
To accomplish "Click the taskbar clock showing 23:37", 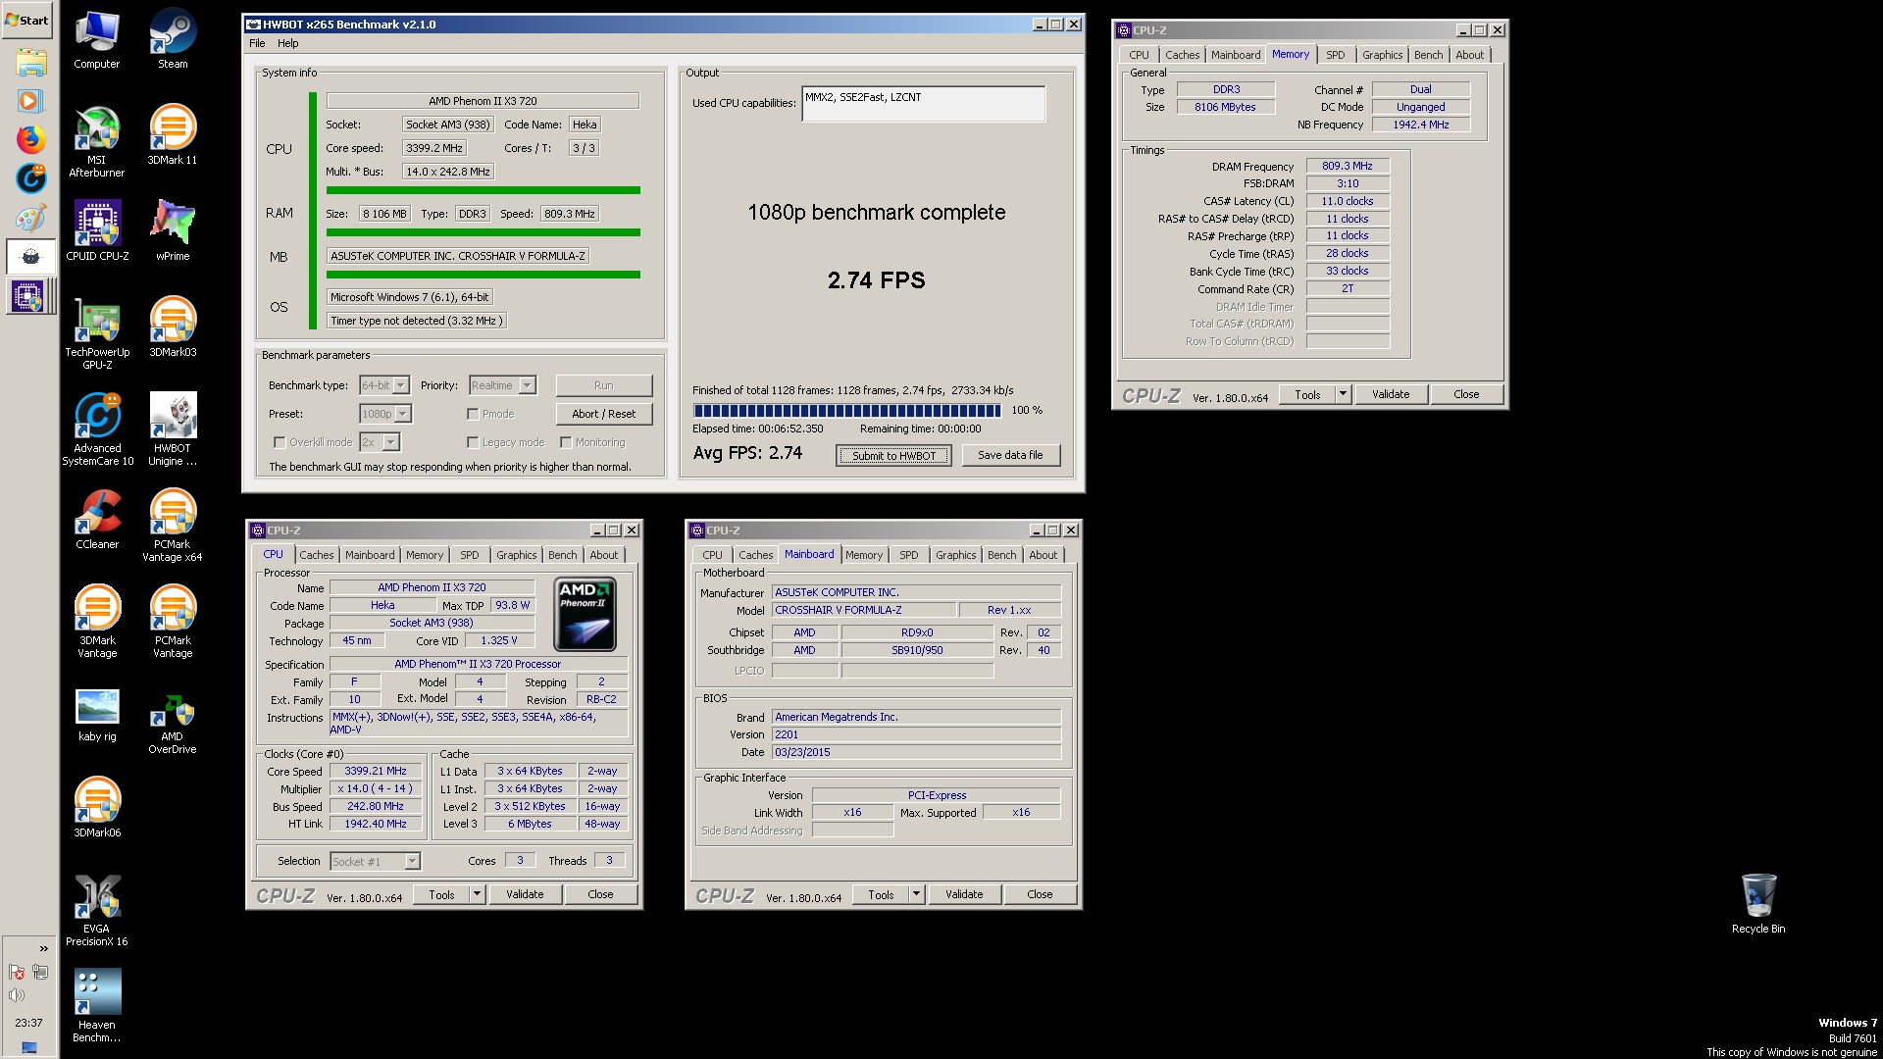I will (x=28, y=1023).
